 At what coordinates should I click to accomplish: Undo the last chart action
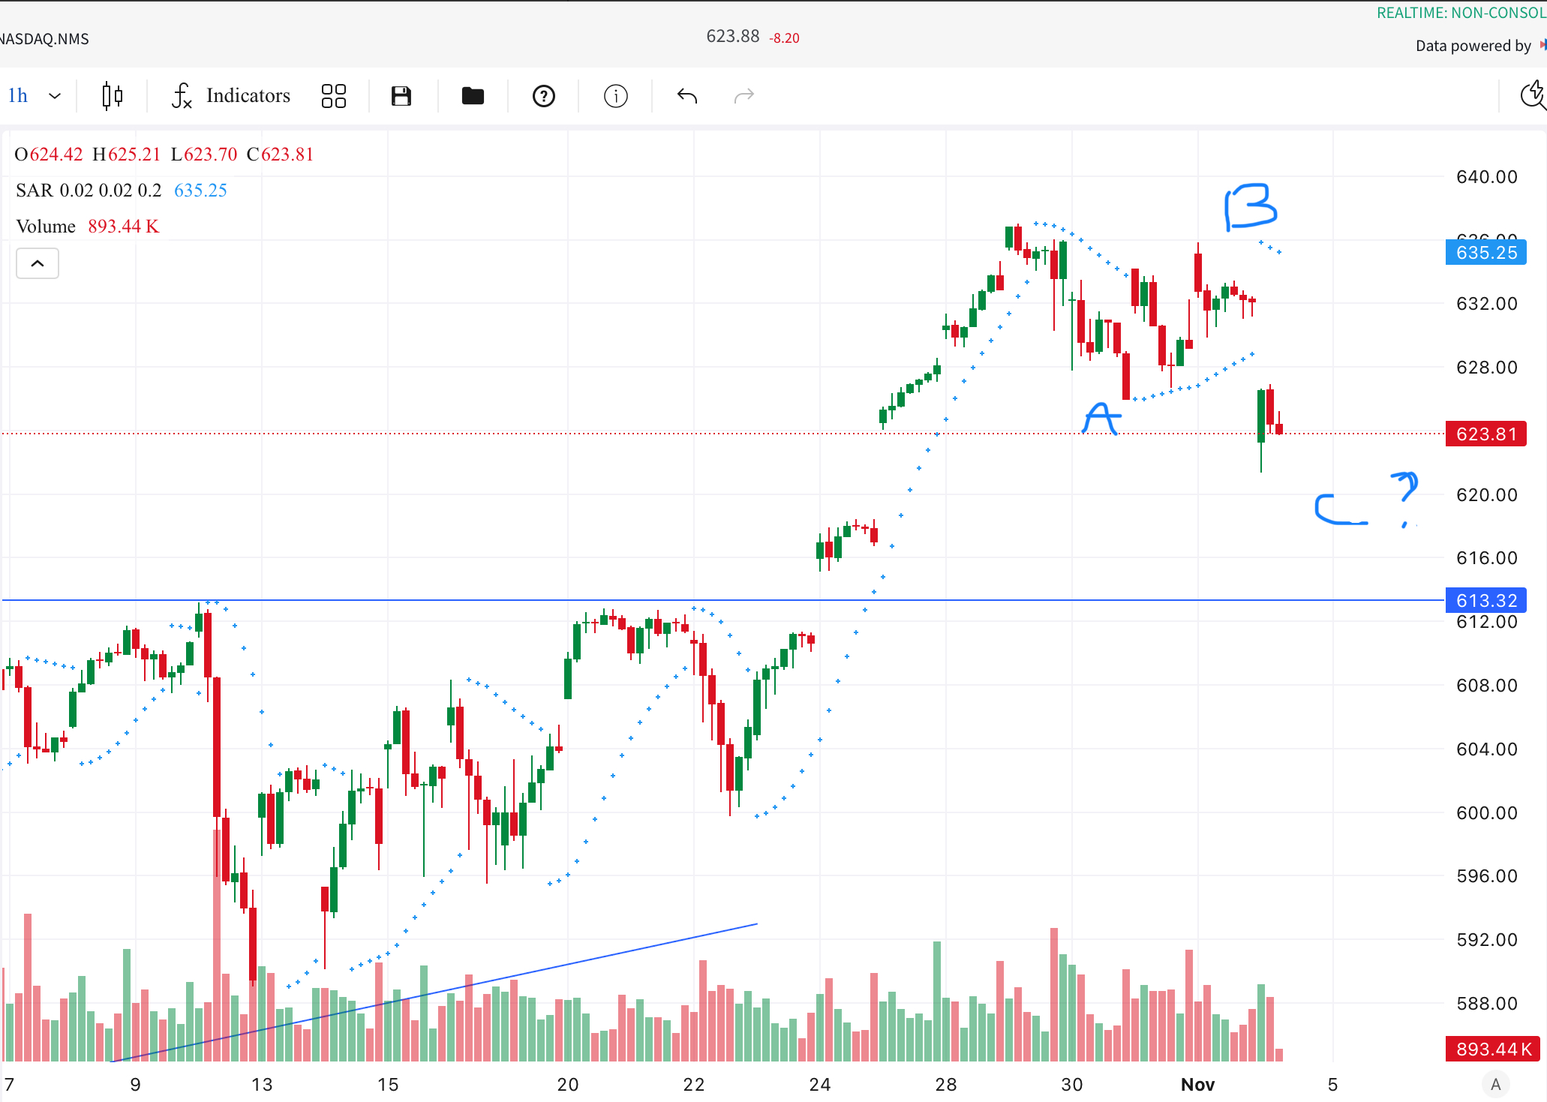pos(686,96)
